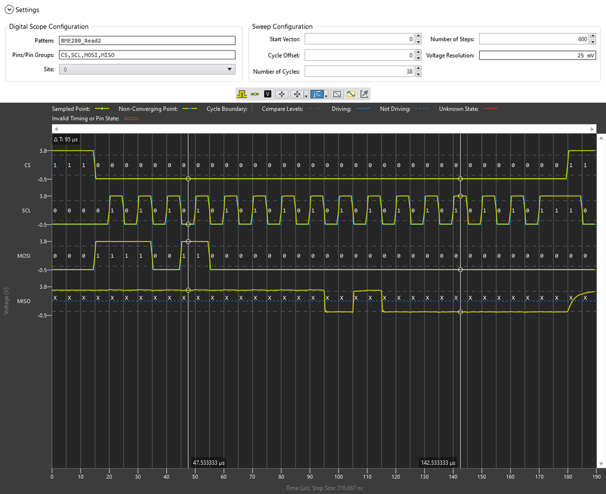Increase the Number of Steps value
The height and width of the screenshot is (494, 606).
pos(593,36)
